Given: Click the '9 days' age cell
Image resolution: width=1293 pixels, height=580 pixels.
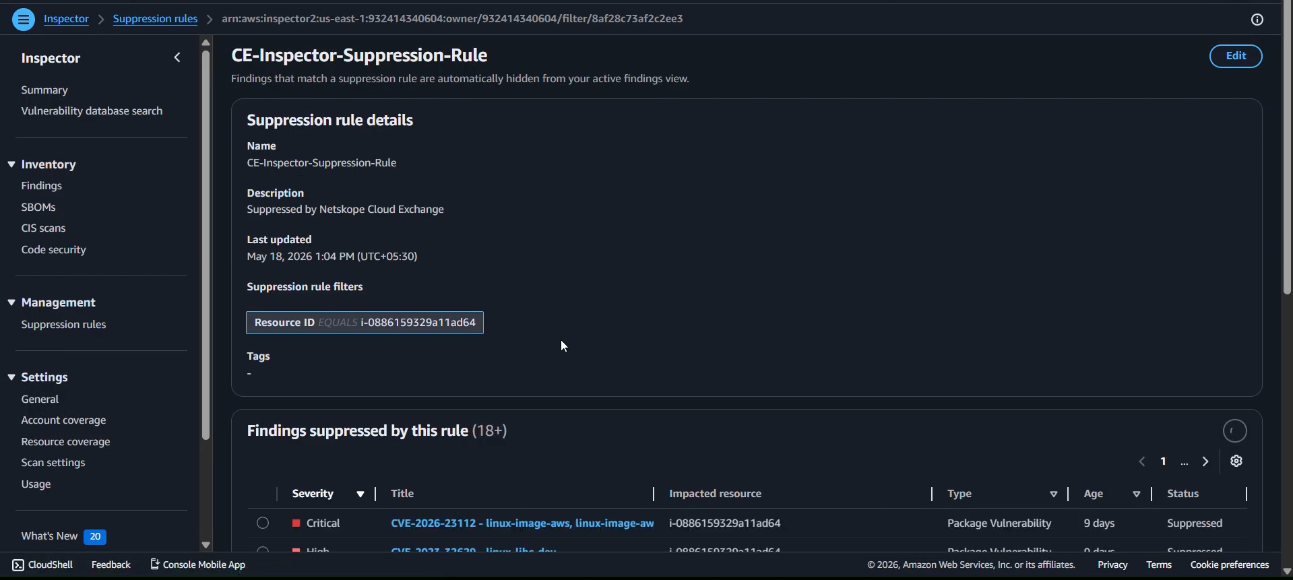Looking at the screenshot, I should 1099,523.
